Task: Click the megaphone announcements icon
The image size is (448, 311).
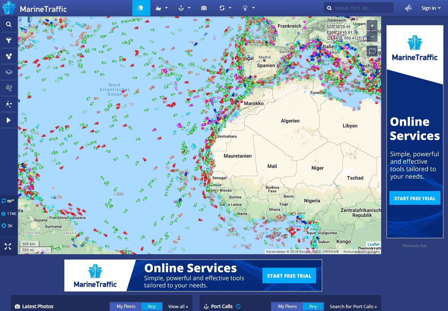Action: (408, 8)
